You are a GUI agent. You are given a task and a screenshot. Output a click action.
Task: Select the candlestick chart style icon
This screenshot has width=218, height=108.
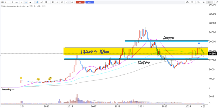[x=37, y=2]
